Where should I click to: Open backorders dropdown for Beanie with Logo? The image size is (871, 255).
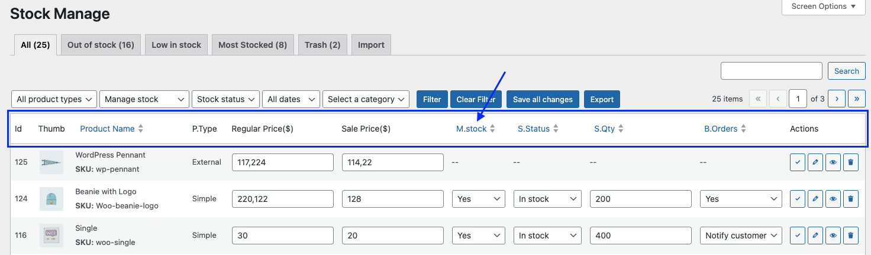pos(741,199)
